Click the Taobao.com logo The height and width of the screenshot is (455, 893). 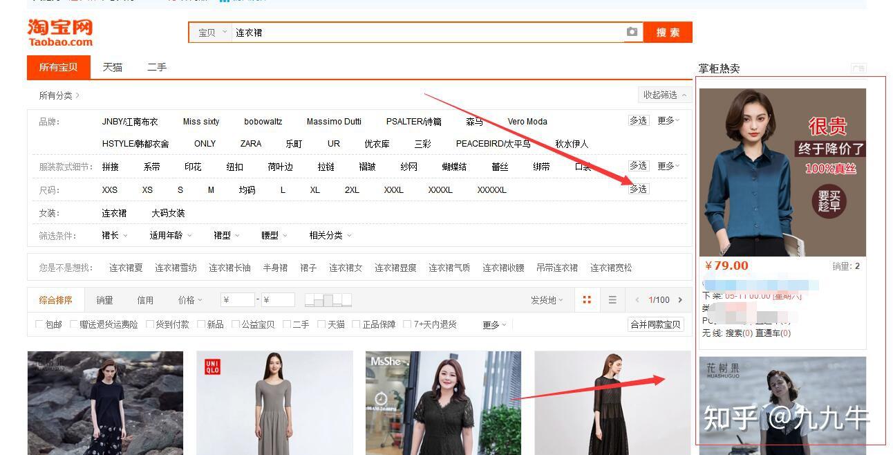60,32
